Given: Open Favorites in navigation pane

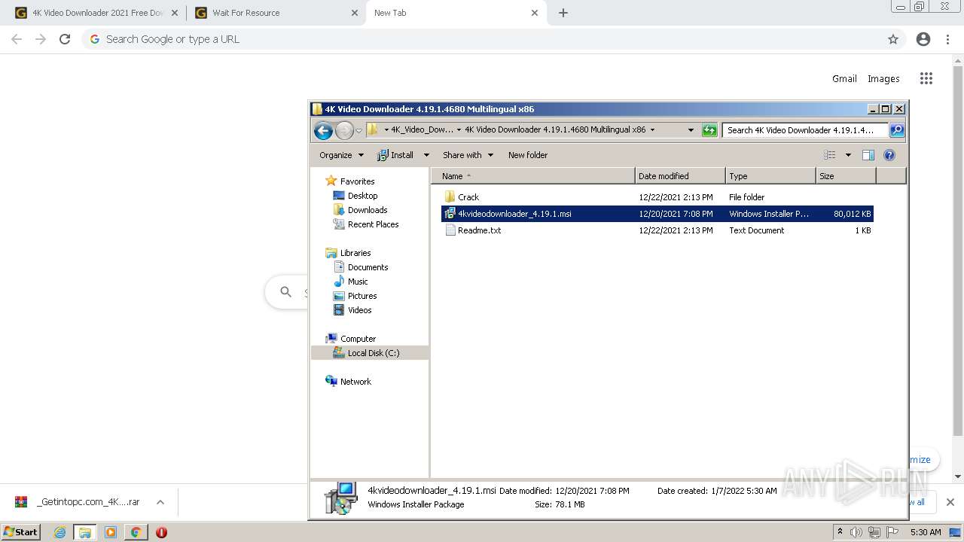Looking at the screenshot, I should (357, 181).
